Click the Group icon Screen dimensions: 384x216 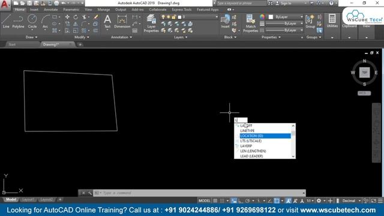coord(310,21)
